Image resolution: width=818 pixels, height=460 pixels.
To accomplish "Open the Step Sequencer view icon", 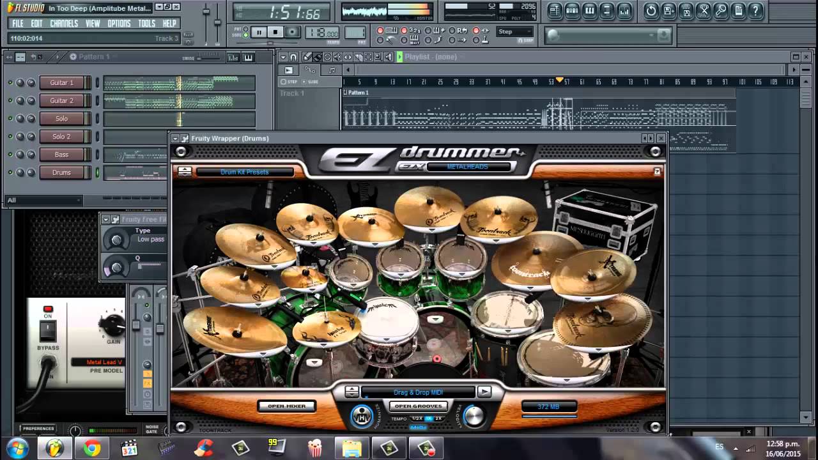I will click(572, 10).
